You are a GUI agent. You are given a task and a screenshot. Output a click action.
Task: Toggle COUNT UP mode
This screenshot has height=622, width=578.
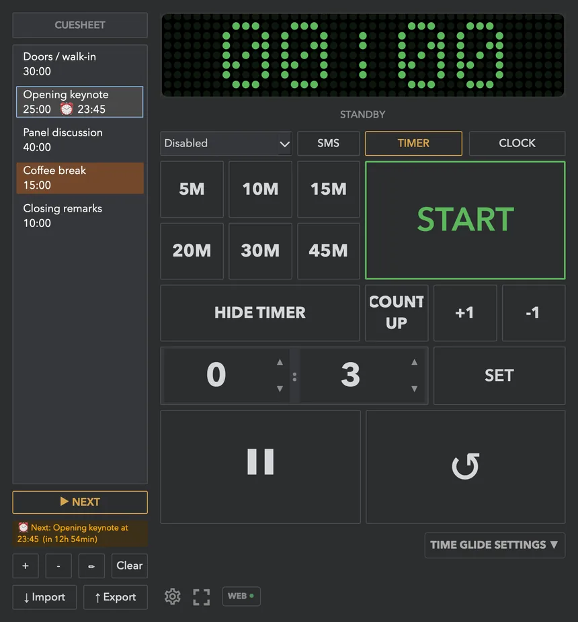tap(397, 312)
